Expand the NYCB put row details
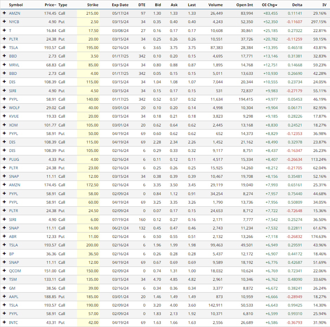330x327 pixels. tap(4, 21)
